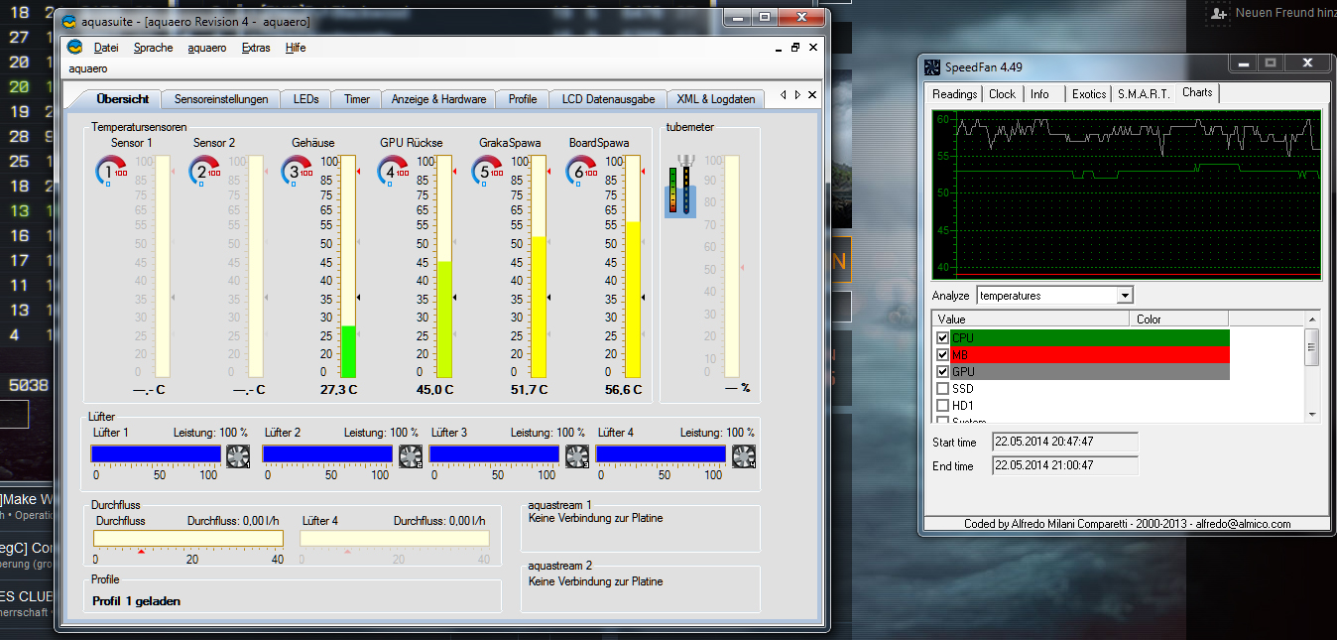Click the Lüfter 3 power bar
The image size is (1337, 640).
pyautogui.click(x=494, y=454)
